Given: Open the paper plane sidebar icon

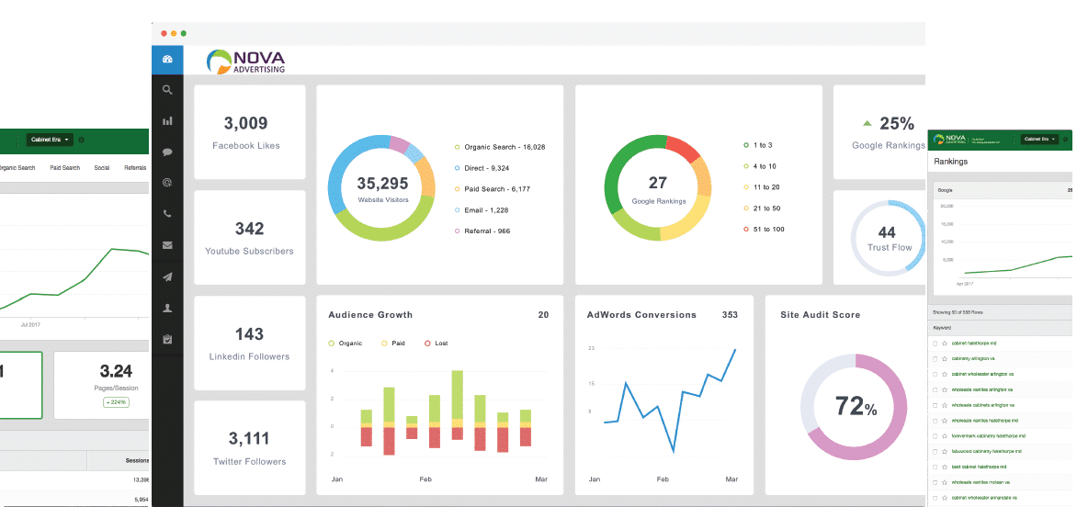Looking at the screenshot, I should click(167, 277).
